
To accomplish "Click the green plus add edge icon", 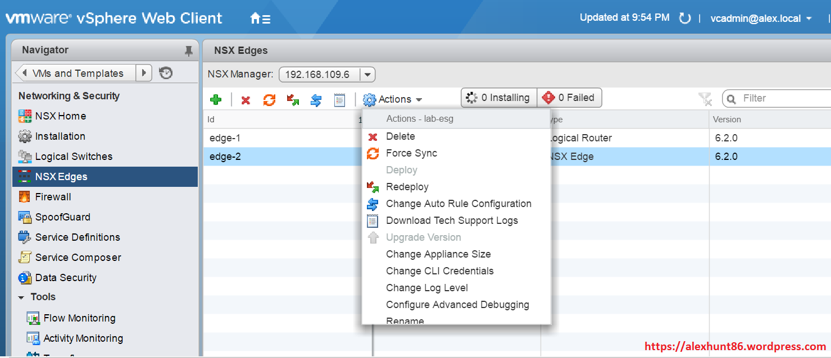I will (x=215, y=100).
